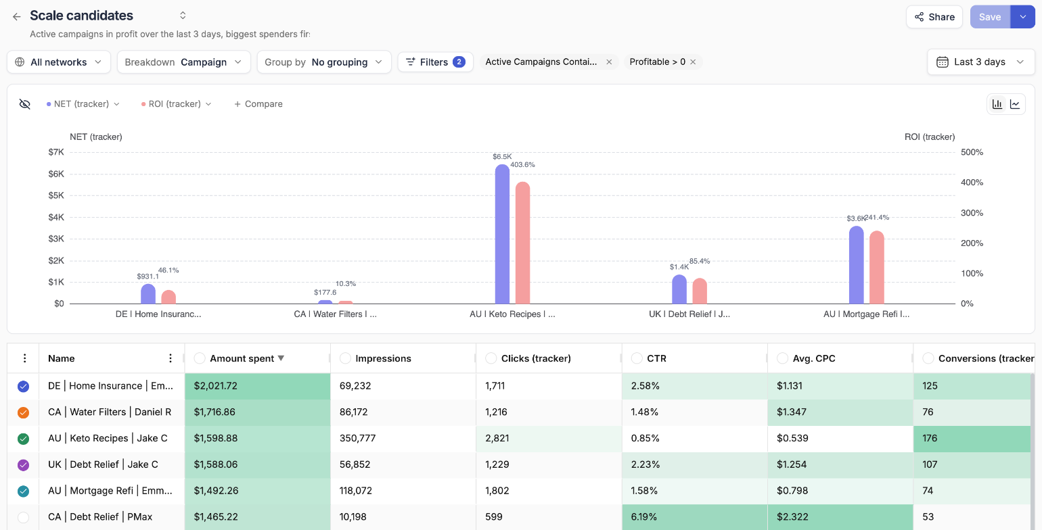Image resolution: width=1042 pixels, height=530 pixels.
Task: Check the CA | Debt Relief | PMax row checkbox
Action: pyautogui.click(x=23, y=517)
